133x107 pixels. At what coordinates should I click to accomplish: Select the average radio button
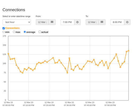pyautogui.click(x=25, y=32)
